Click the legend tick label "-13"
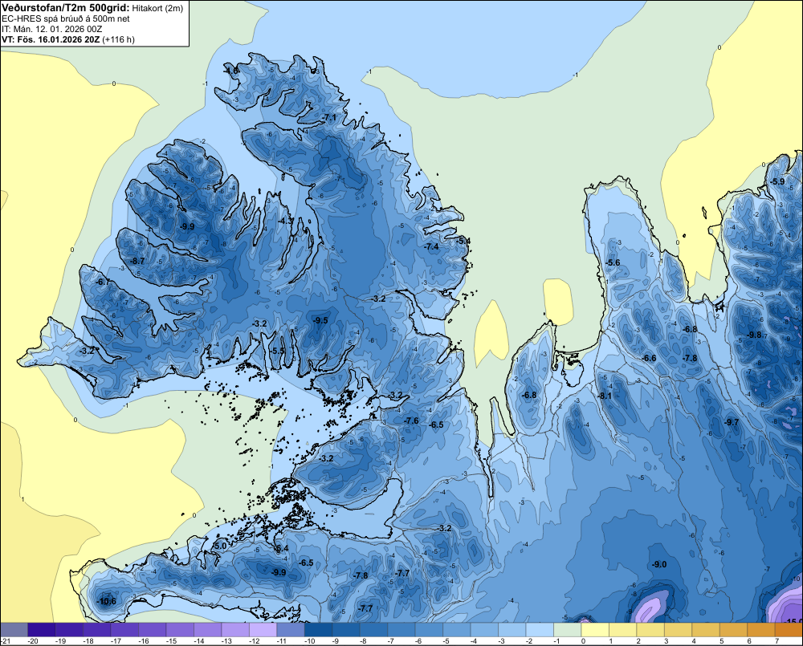Screen dimensions: 803x646 [x=227, y=641]
